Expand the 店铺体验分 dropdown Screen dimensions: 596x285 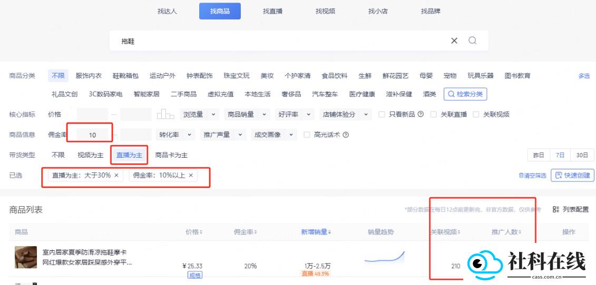click(345, 114)
